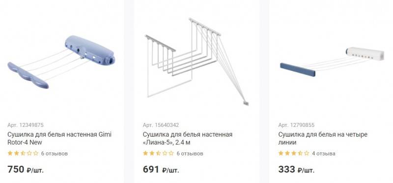Click article number Арт. 12790855
The width and height of the screenshot is (393, 183).
click(x=296, y=125)
